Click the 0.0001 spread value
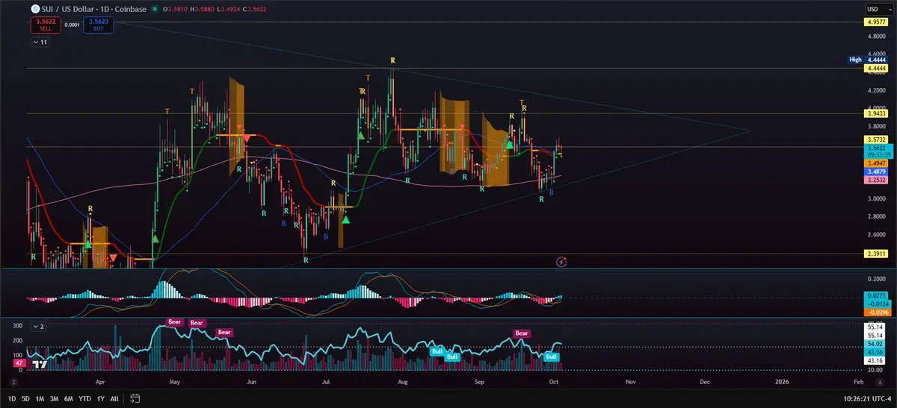 [72, 25]
